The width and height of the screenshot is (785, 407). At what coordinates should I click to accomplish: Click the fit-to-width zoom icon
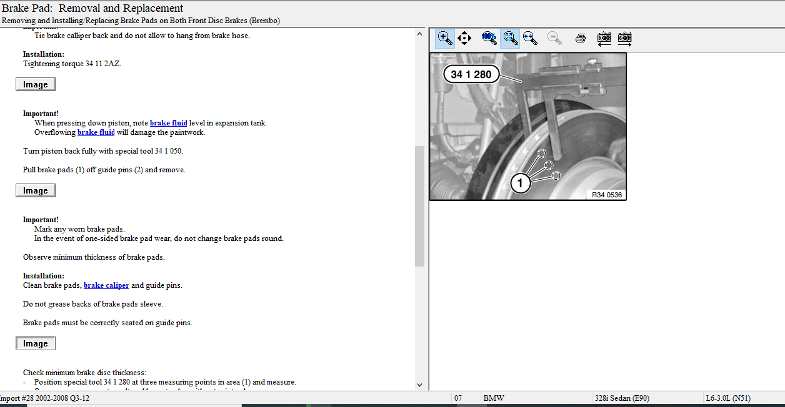coord(530,38)
